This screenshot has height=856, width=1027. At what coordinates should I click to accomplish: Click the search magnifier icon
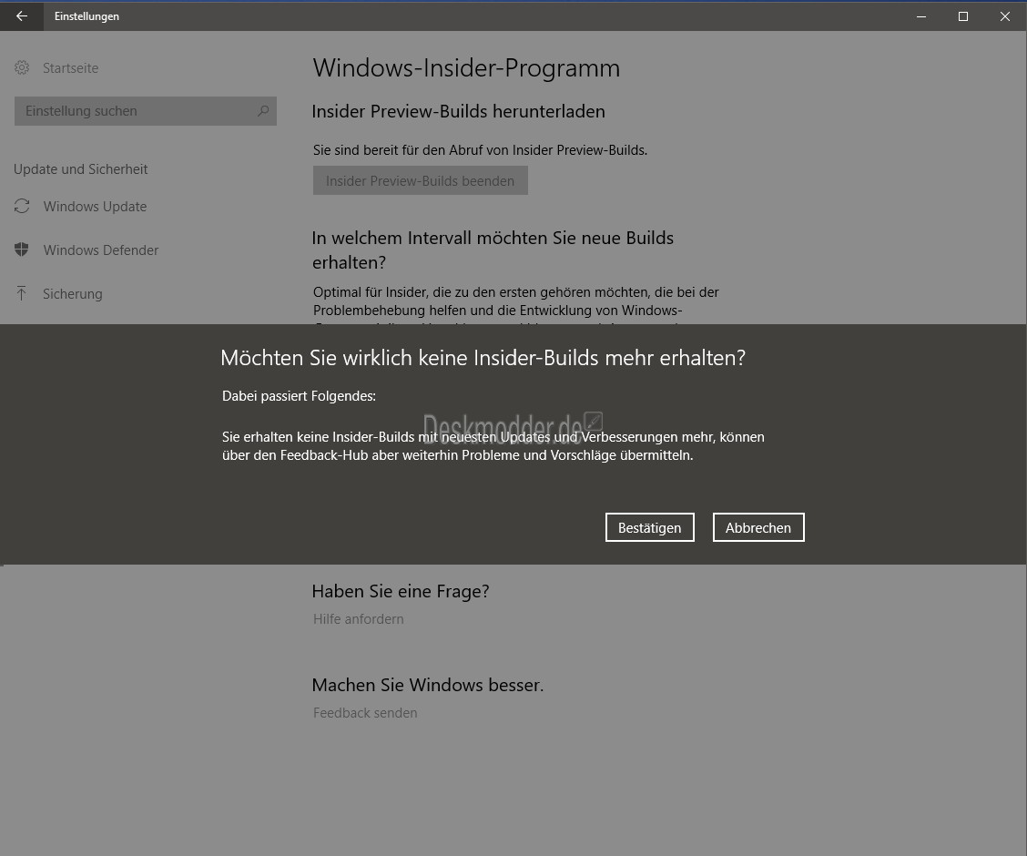coord(263,111)
